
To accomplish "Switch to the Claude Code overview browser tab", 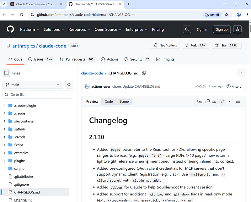I will pos(36,4).
